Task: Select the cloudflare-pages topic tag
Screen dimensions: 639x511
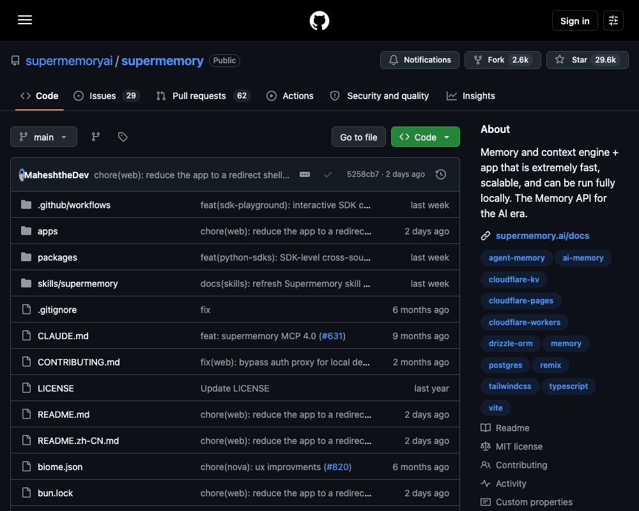Action: coord(521,301)
